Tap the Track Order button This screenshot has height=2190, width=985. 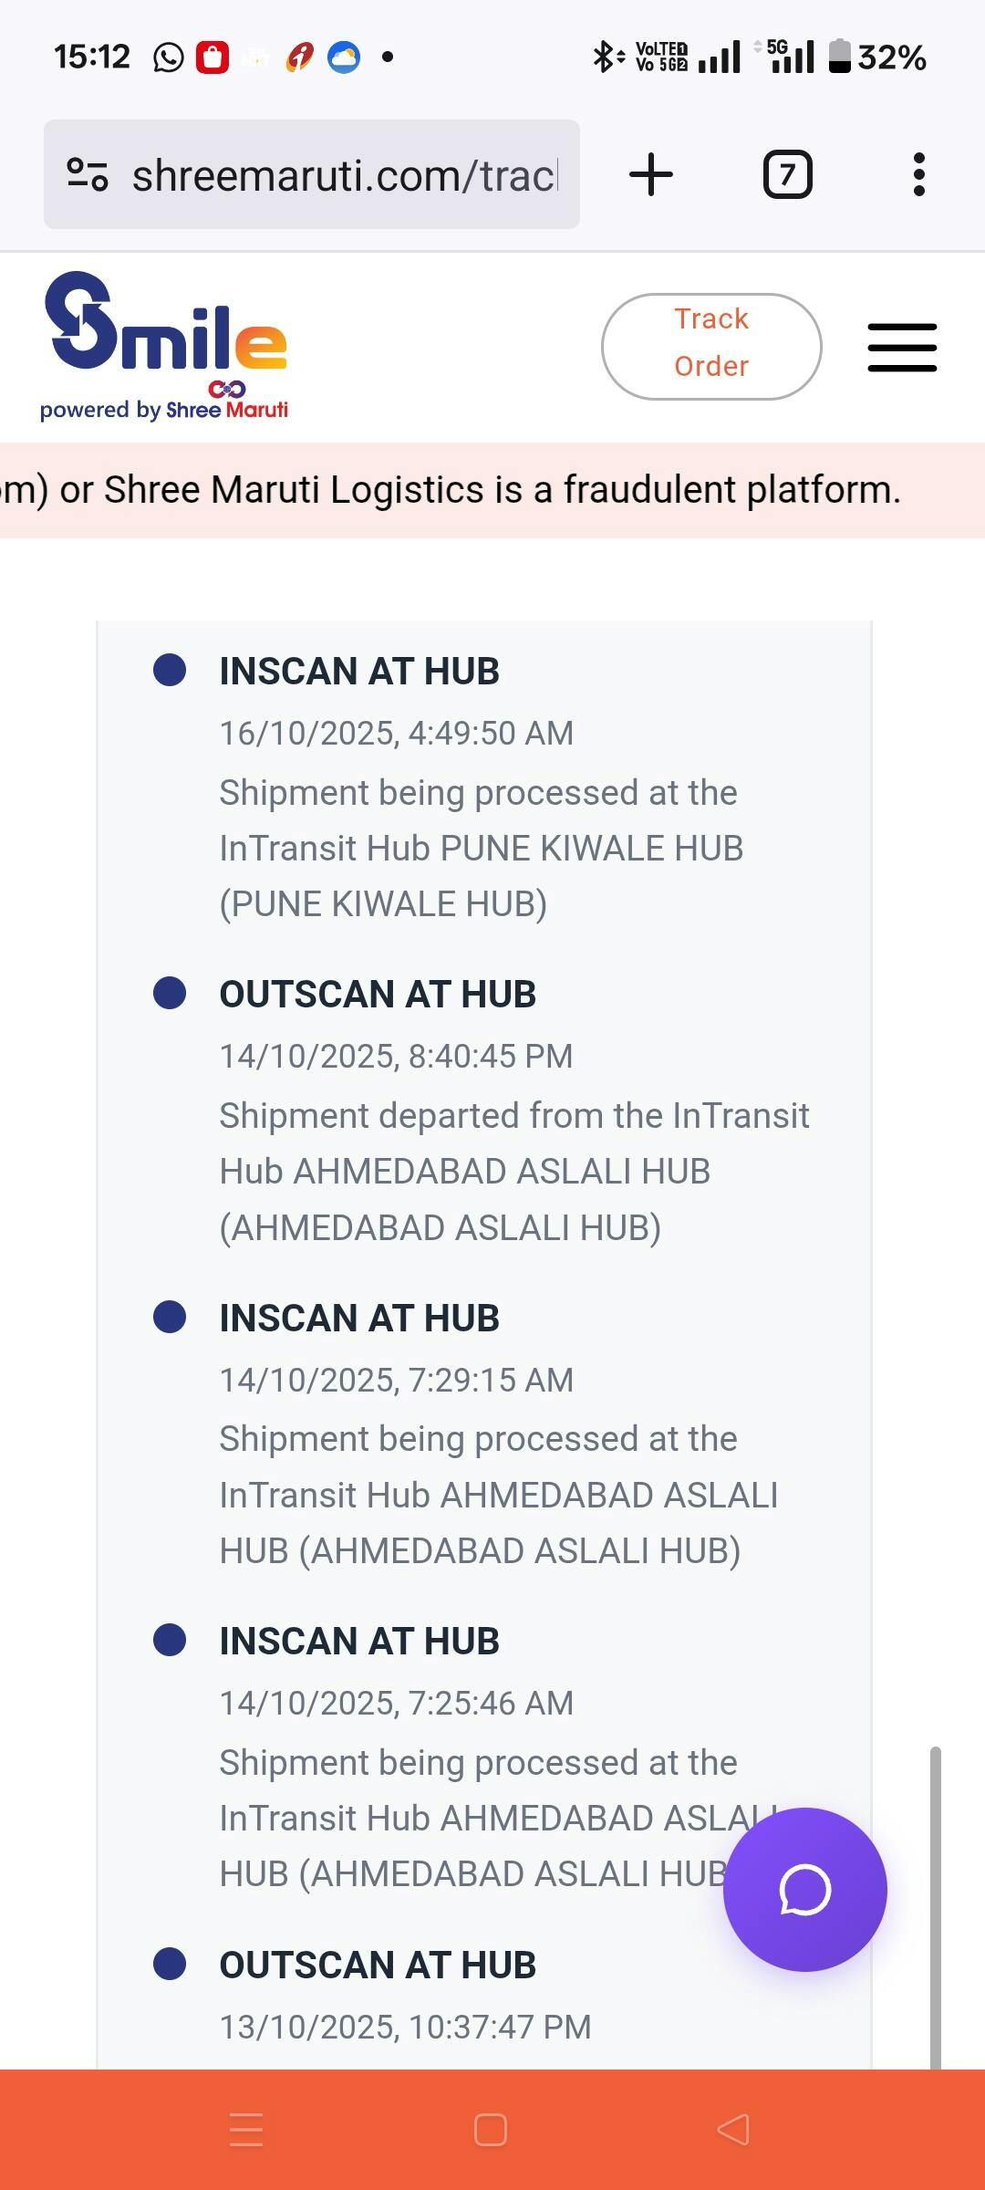711,347
